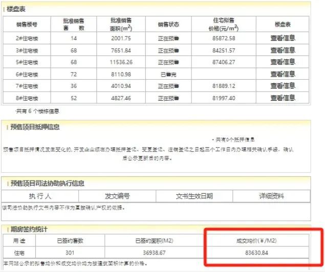325x272 pixels.
Task: Select price value 84251.57
Action: [224, 51]
